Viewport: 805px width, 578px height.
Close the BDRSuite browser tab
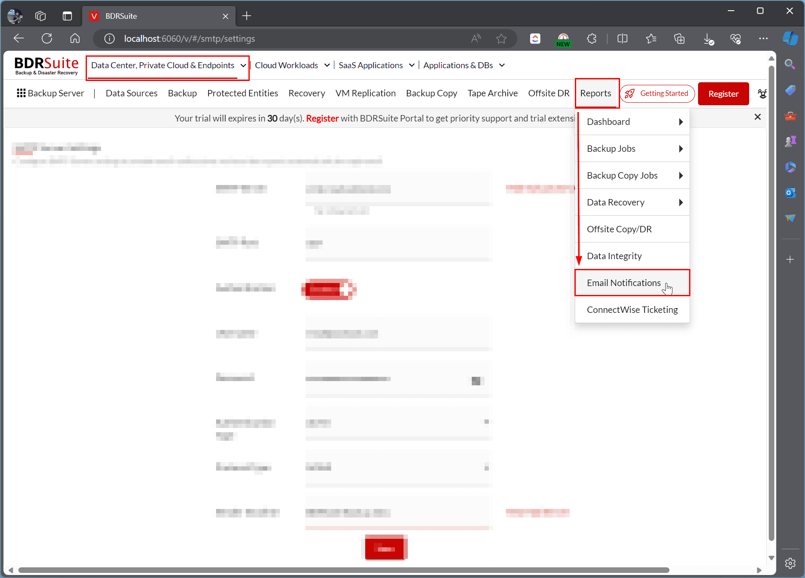(x=225, y=16)
